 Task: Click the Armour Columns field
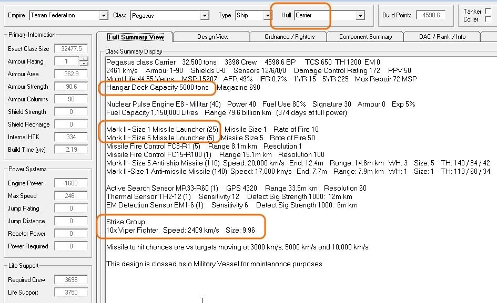pos(71,99)
